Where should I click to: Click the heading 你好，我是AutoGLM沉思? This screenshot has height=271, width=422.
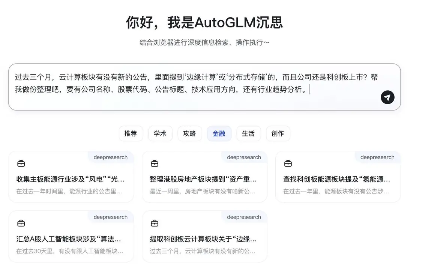pos(204,22)
